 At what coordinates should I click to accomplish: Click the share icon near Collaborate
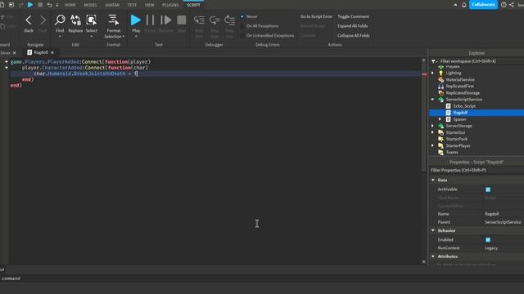point(512,5)
